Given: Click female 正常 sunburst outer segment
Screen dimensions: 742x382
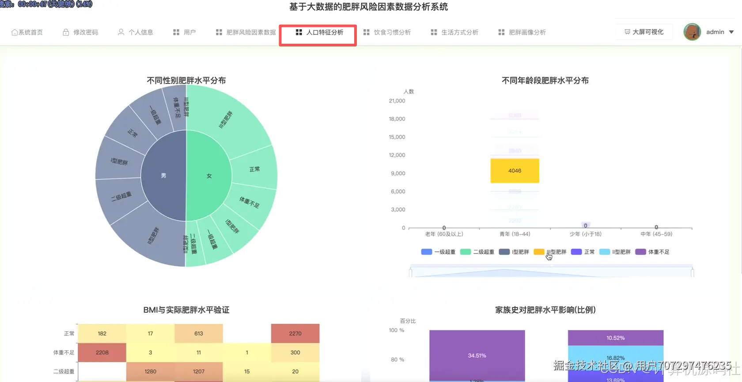Looking at the screenshot, I should [x=254, y=169].
